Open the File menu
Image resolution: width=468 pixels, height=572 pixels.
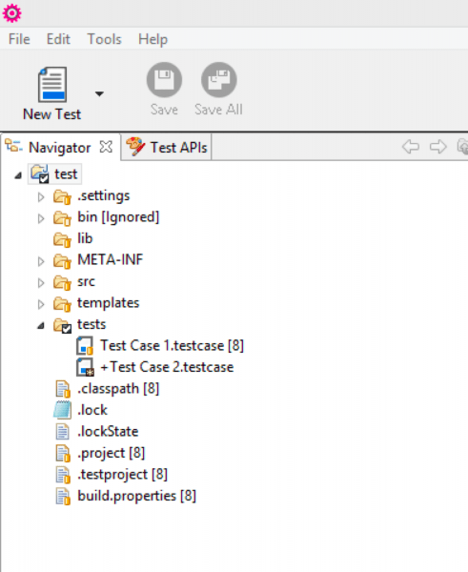pyautogui.click(x=19, y=39)
